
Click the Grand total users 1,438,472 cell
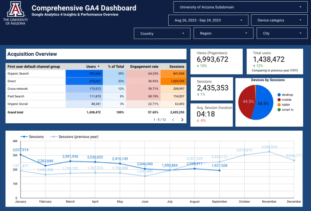click(x=94, y=112)
